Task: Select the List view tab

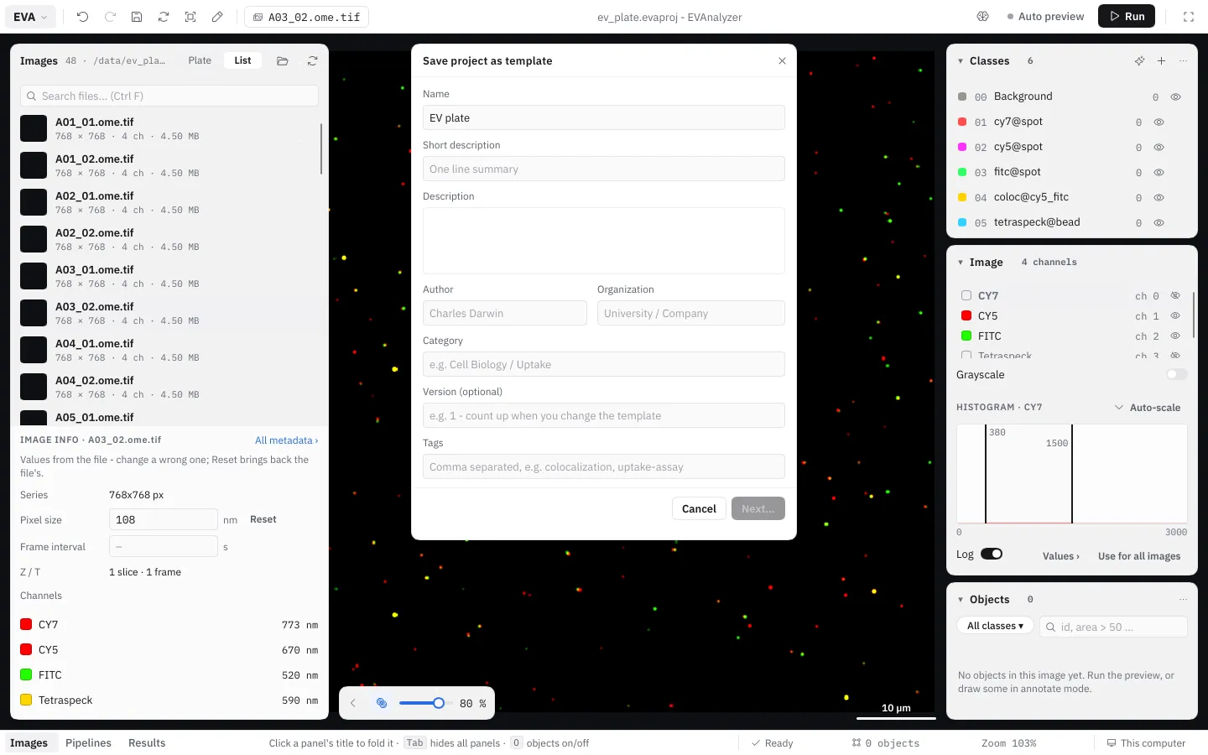Action: (242, 60)
